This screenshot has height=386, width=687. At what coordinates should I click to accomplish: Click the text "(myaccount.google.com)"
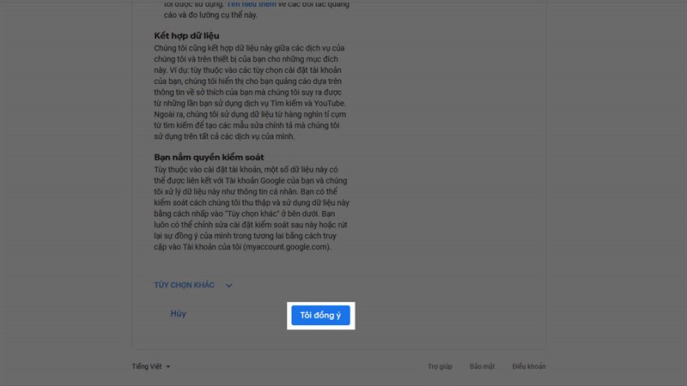coord(287,247)
